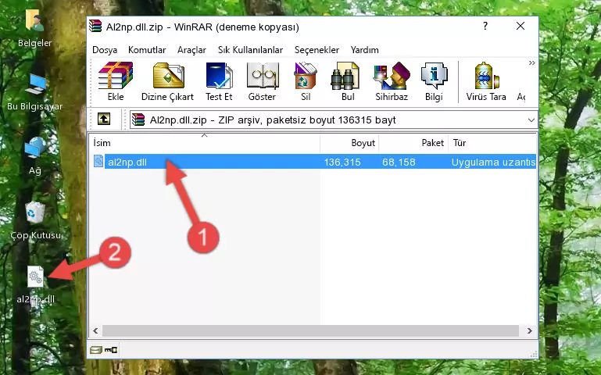Click the horizontal scrollbar left arrow
Screen dimensions: 601x375
pos(95,330)
